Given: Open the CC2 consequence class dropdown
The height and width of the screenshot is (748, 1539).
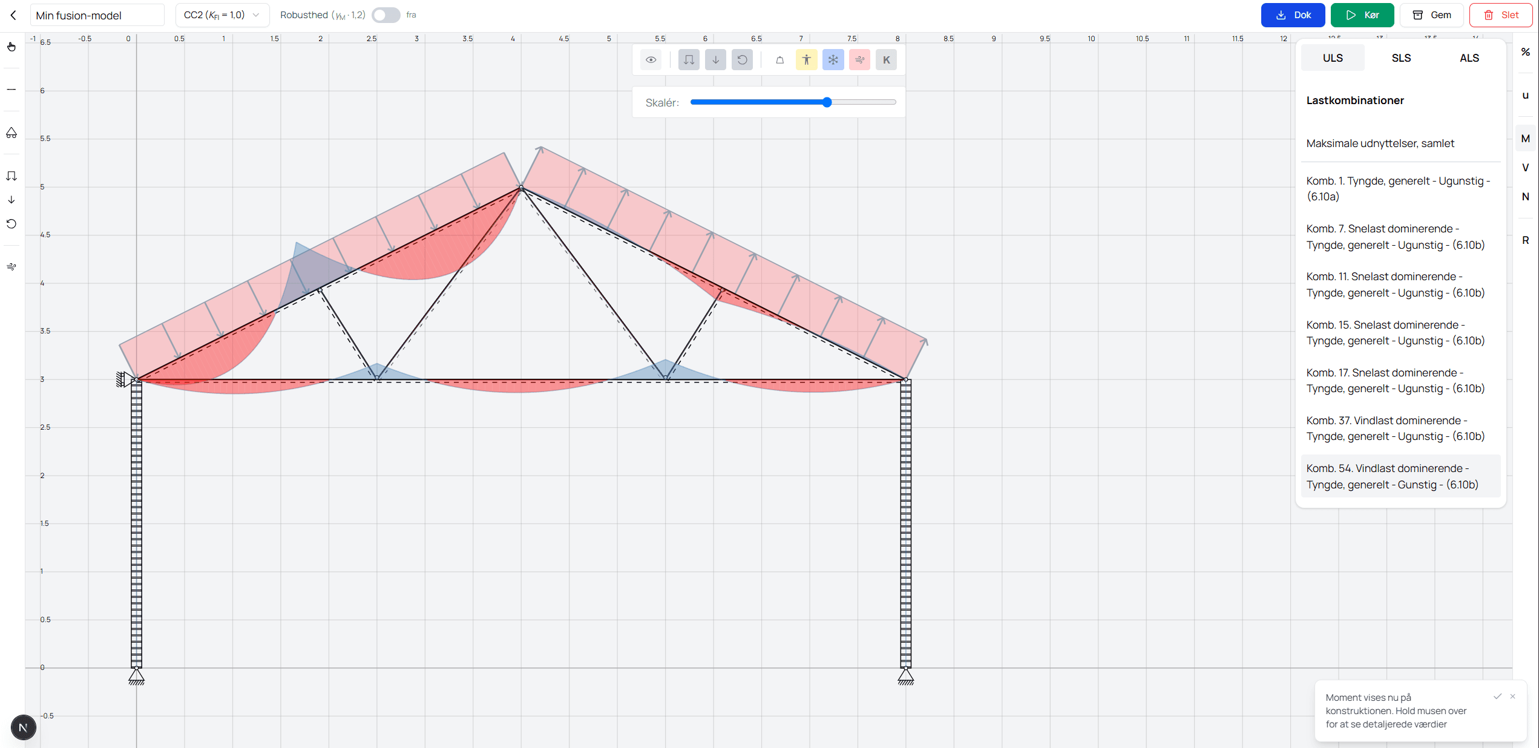Looking at the screenshot, I should (222, 15).
